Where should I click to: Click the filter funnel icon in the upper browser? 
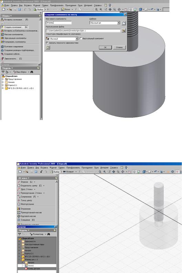pyautogui.click(x=3, y=72)
